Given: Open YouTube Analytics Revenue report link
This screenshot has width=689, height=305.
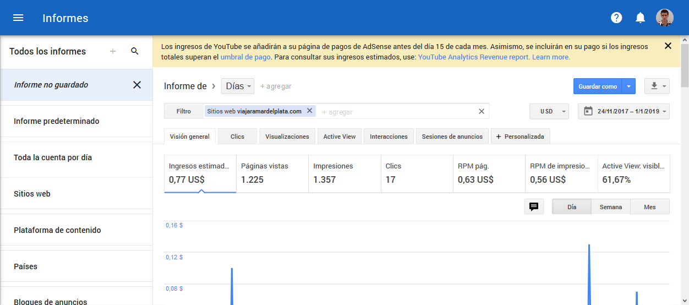Looking at the screenshot, I should click(x=474, y=57).
